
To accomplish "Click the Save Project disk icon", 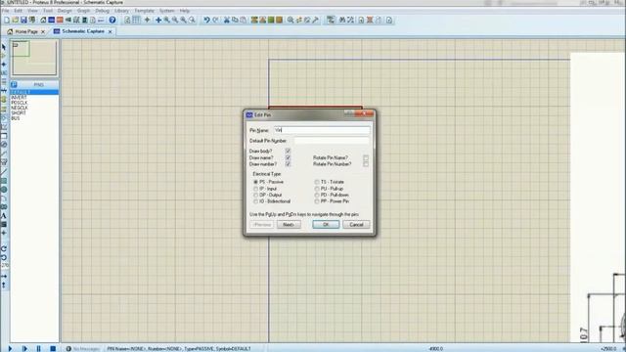I will pos(23,20).
